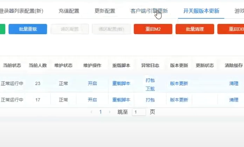Viewport: 244px width, 147px height.
Task: Click 开启 for the server with 23 players
Action: [x=92, y=83]
